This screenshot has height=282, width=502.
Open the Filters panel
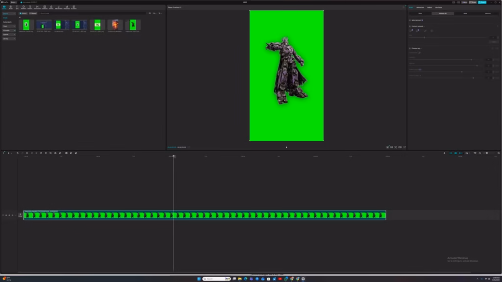51,7
